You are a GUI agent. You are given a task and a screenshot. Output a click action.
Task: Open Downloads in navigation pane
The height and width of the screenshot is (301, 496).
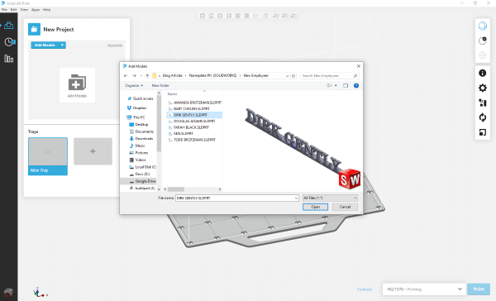(141, 139)
